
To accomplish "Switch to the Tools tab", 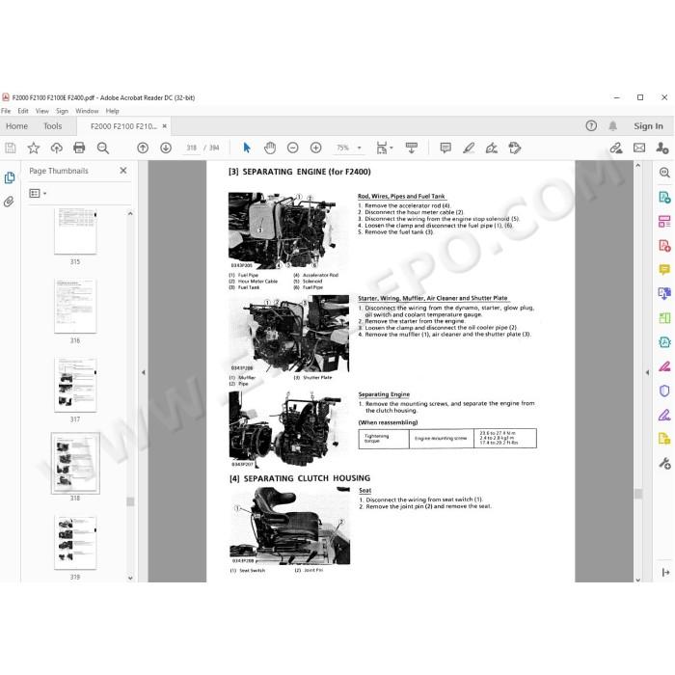I will click(52, 126).
